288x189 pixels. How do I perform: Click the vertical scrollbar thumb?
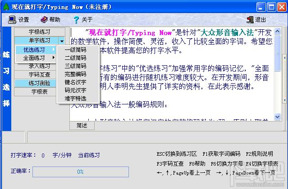click(x=277, y=53)
